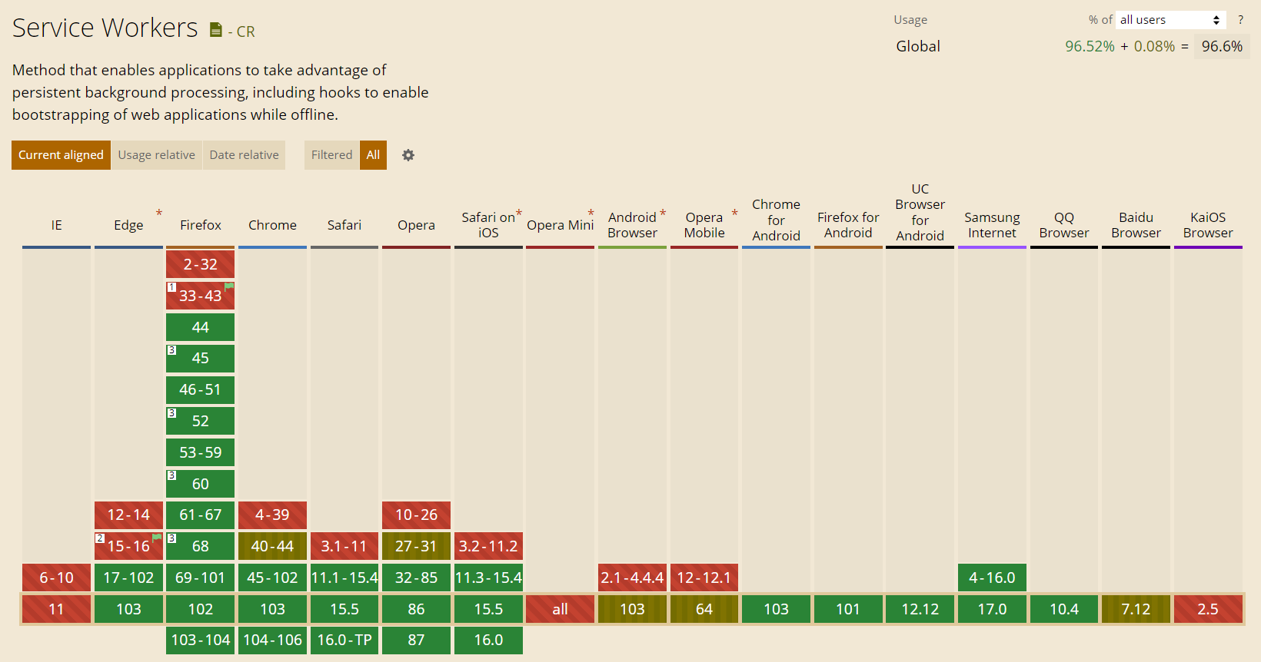
Task: Click the Safari on iOS column header
Action: coord(488,225)
